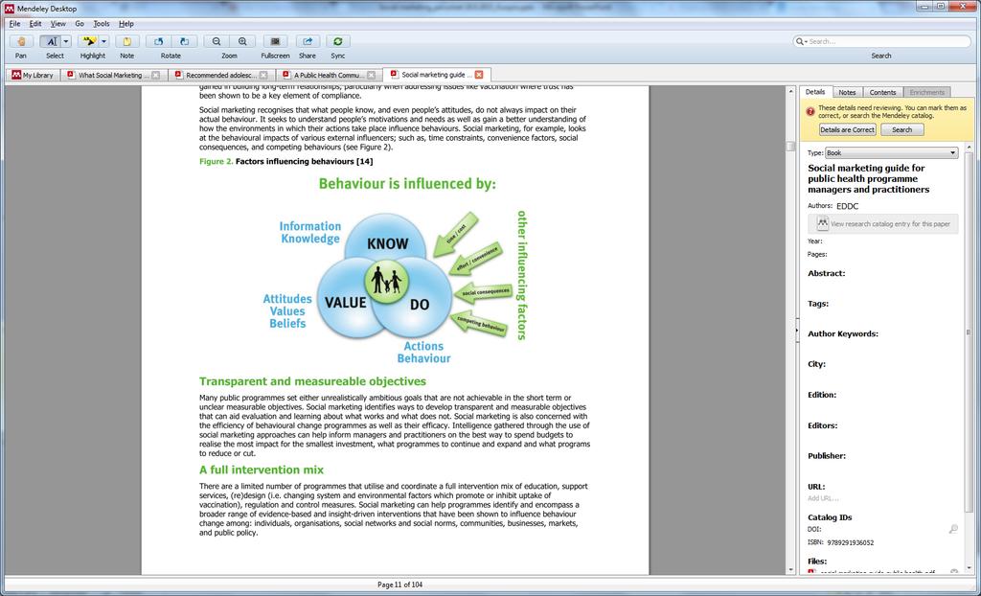Click the Abstract field label
This screenshot has height=596, width=981.
tap(826, 273)
